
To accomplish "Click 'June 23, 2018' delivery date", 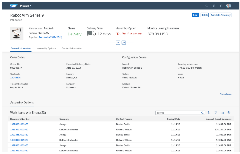I will coord(74,68).
